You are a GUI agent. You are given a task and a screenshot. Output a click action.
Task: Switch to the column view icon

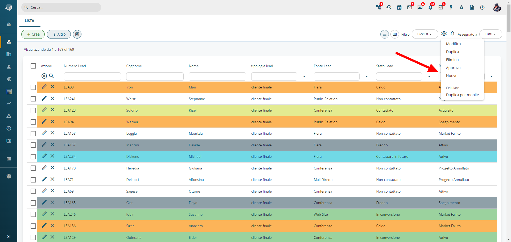[x=395, y=34]
